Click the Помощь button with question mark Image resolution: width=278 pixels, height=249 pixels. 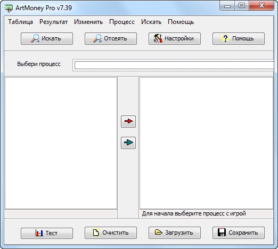pos(239,38)
